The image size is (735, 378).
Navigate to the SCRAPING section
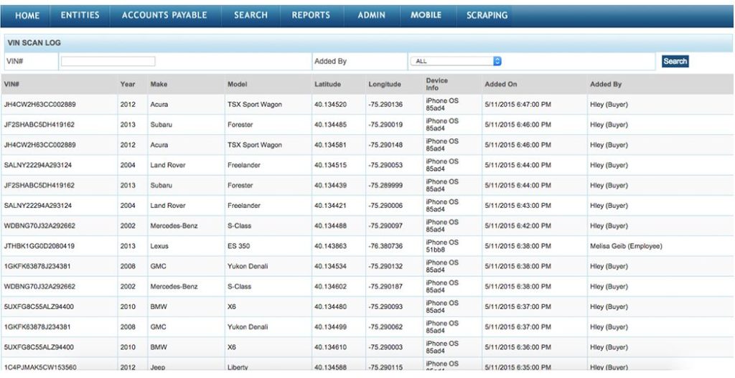coord(487,15)
